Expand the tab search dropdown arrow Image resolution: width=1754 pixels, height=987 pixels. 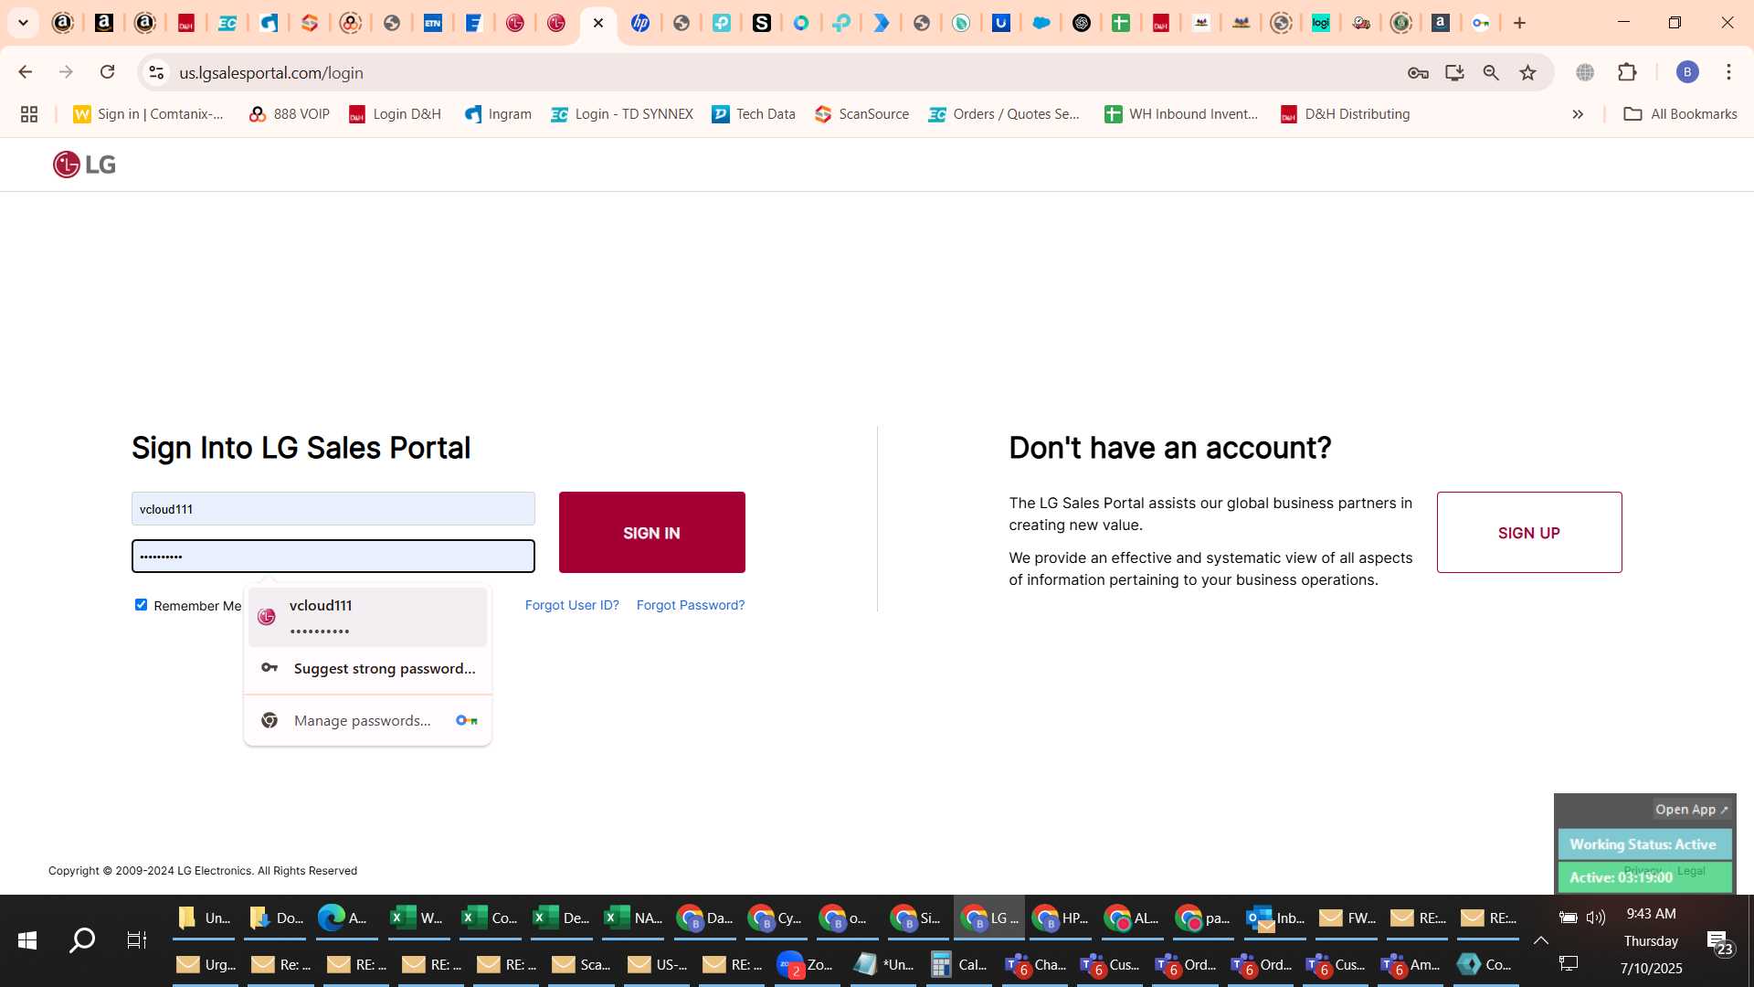pyautogui.click(x=23, y=23)
